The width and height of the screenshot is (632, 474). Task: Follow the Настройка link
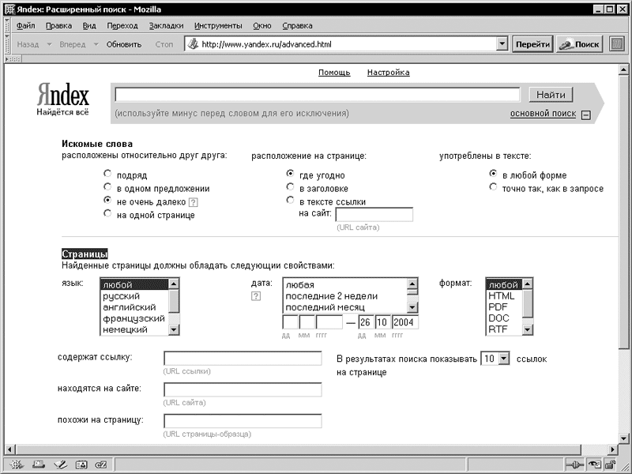[388, 73]
